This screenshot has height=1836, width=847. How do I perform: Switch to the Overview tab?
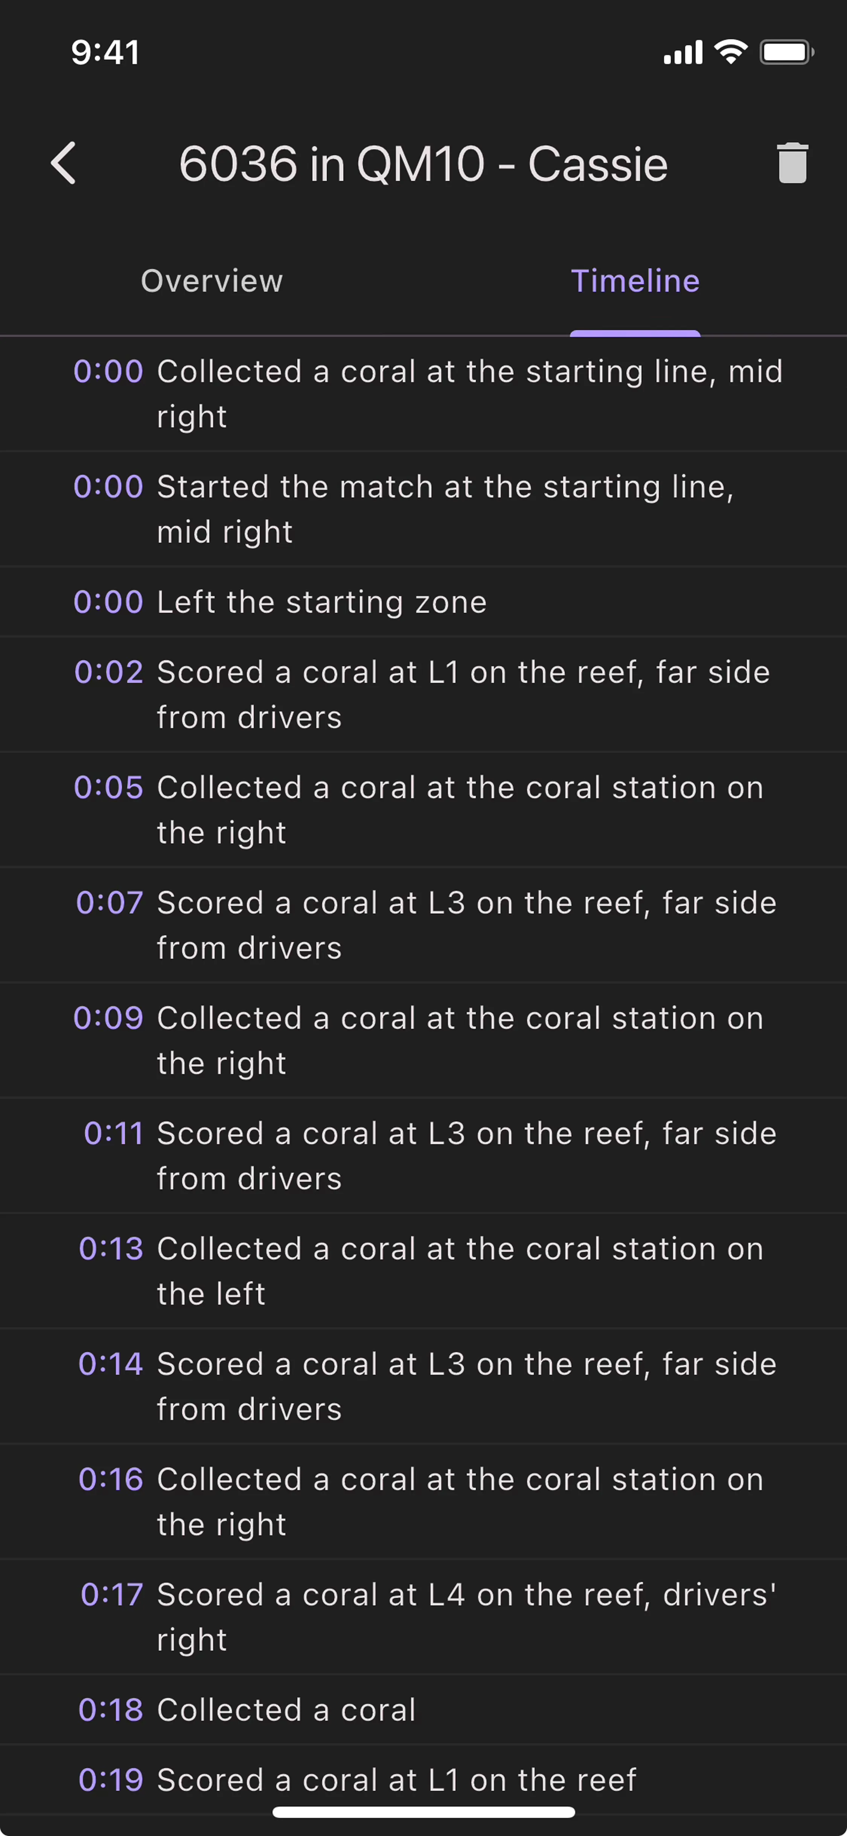click(212, 281)
